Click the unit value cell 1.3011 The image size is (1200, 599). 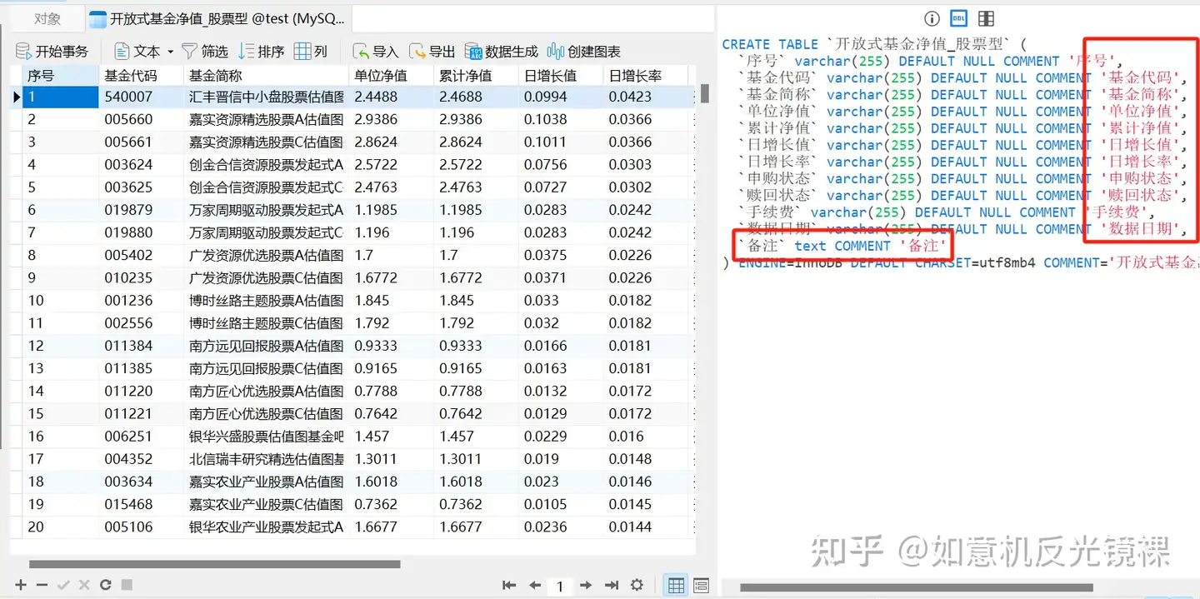tap(391, 459)
